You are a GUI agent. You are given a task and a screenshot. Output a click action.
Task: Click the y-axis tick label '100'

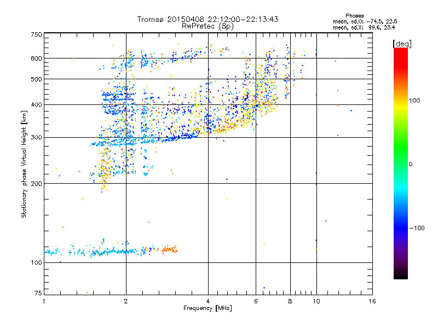coord(36,262)
